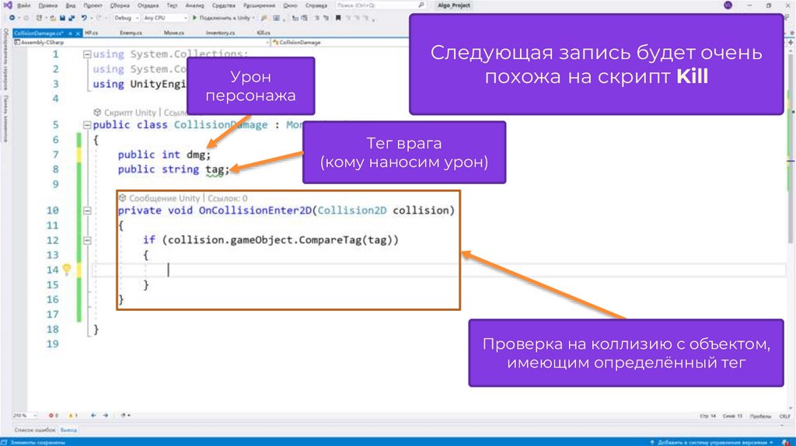This screenshot has height=446, width=796.
Task: Click into the search box in the title bar
Action: (379, 5)
